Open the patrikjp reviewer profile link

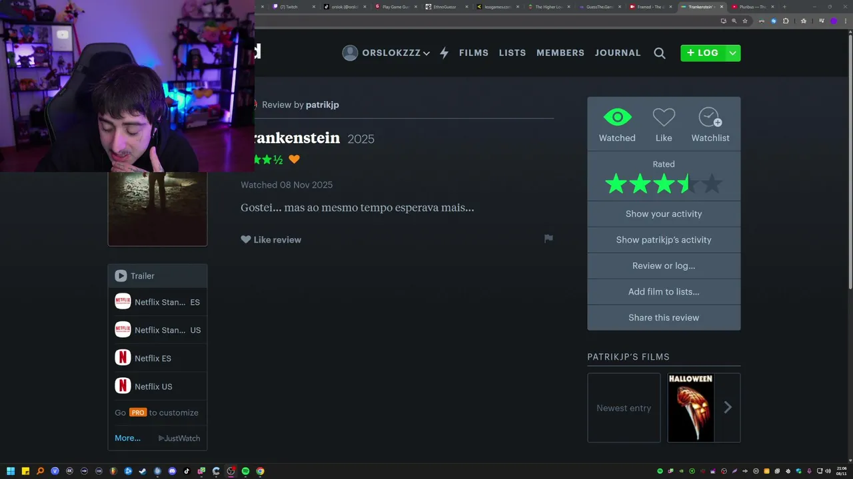tap(323, 104)
